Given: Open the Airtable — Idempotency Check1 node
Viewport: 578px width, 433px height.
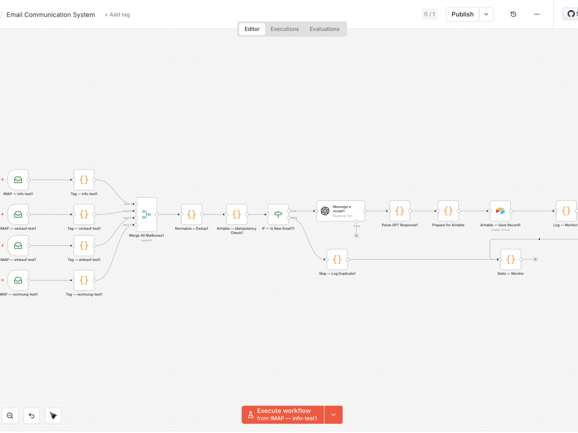Looking at the screenshot, I should 236,214.
